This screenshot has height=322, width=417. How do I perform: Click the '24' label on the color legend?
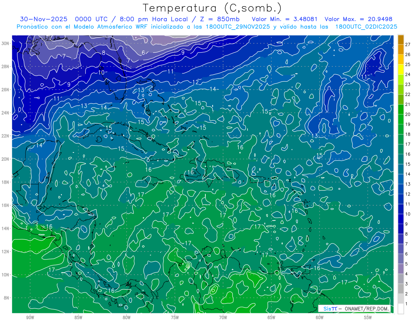(x=408, y=74)
